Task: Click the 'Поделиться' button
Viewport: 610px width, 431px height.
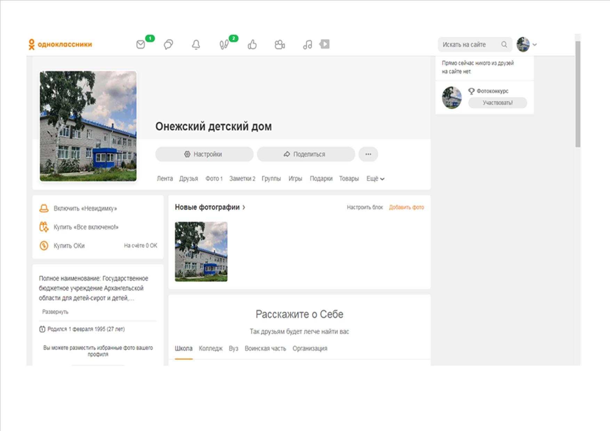Action: tap(306, 154)
